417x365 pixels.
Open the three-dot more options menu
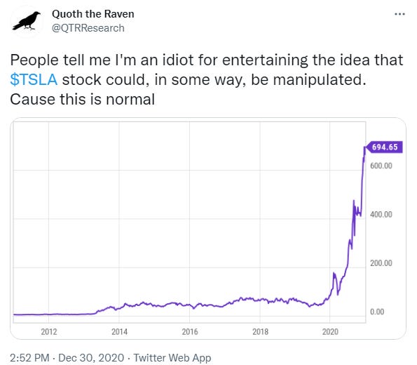click(x=399, y=14)
